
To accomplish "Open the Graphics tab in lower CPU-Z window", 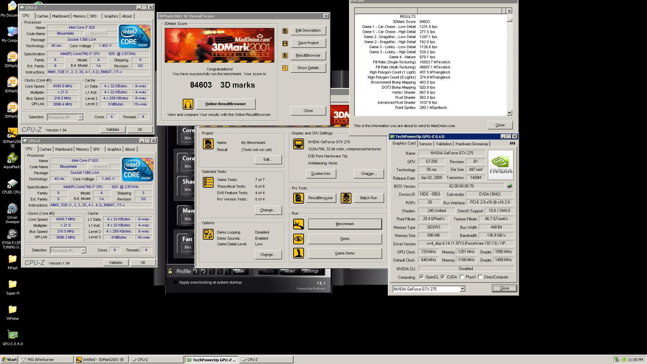I will click(x=114, y=149).
